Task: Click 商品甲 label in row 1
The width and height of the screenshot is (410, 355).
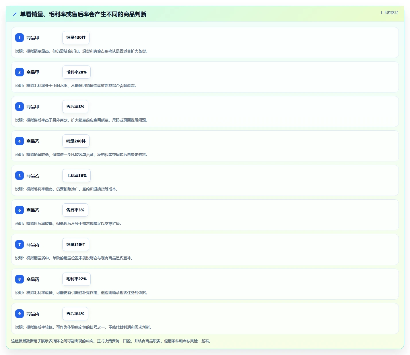Action: [x=33, y=38]
